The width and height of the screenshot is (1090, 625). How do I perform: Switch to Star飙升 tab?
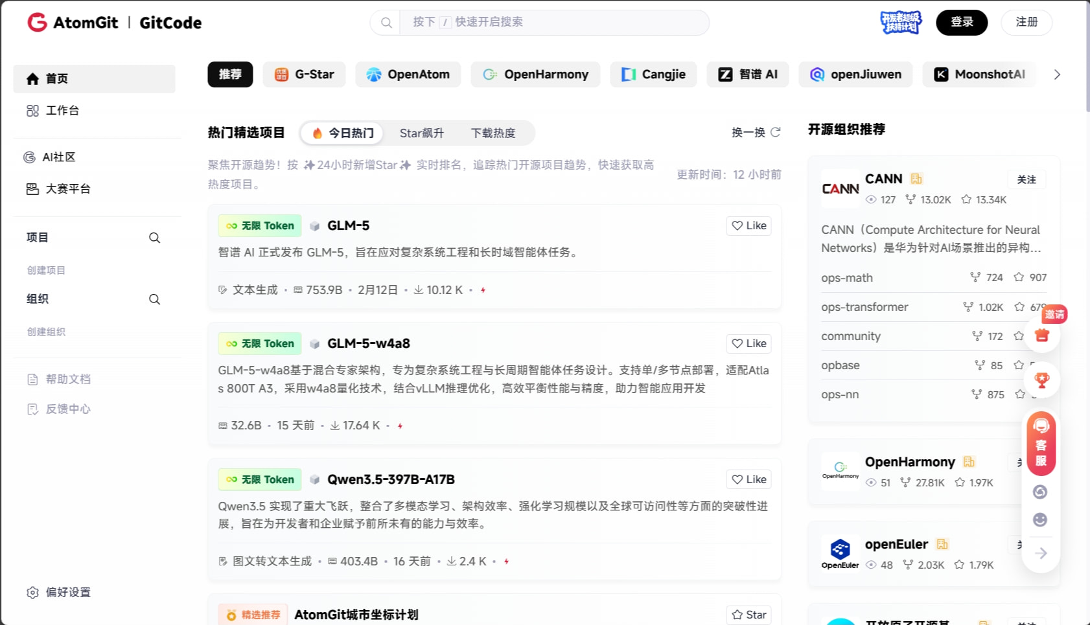tap(422, 133)
